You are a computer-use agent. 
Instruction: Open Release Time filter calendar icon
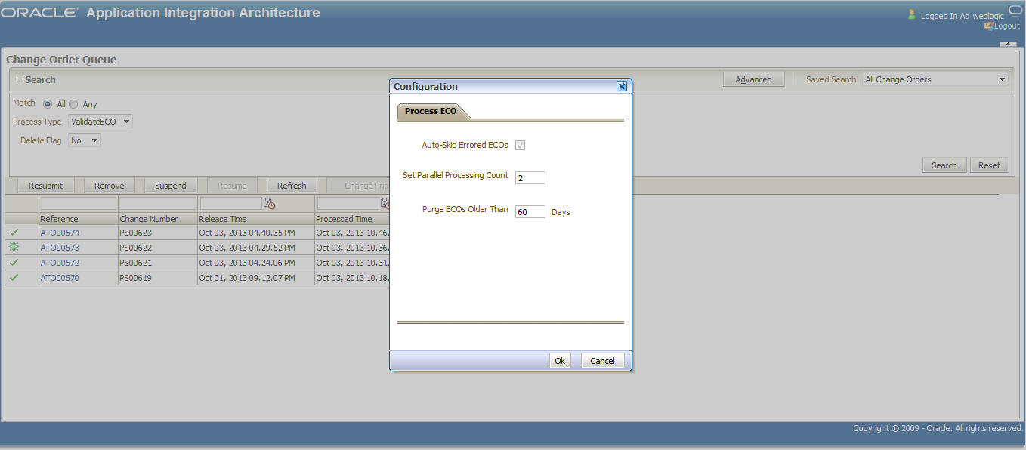pyautogui.click(x=269, y=203)
